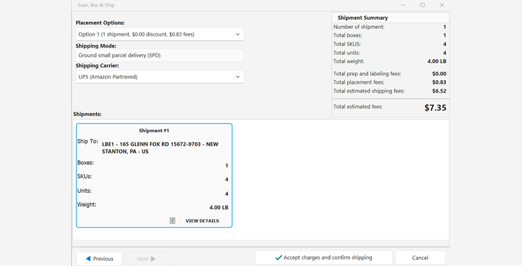Click the Total units label in the summary

click(347, 53)
